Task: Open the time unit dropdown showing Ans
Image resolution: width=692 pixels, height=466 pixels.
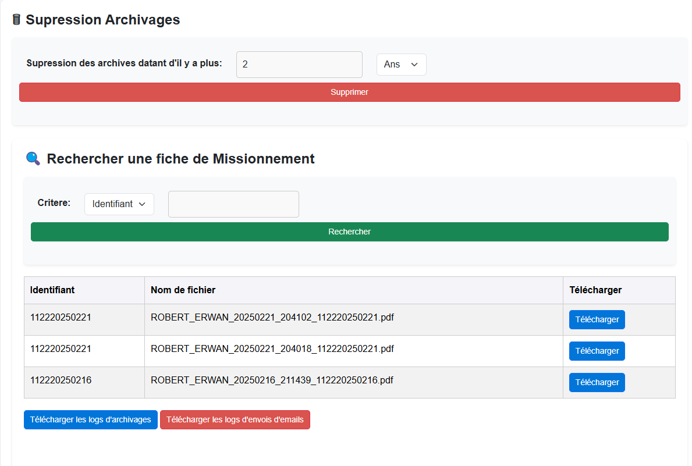Action: pos(401,64)
